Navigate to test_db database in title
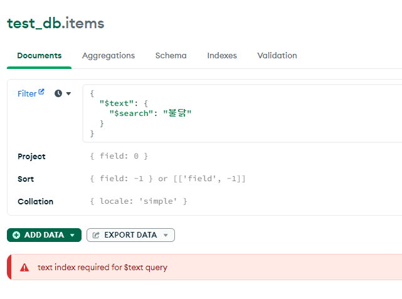Viewport: 402px width, 299px height. 34,24
